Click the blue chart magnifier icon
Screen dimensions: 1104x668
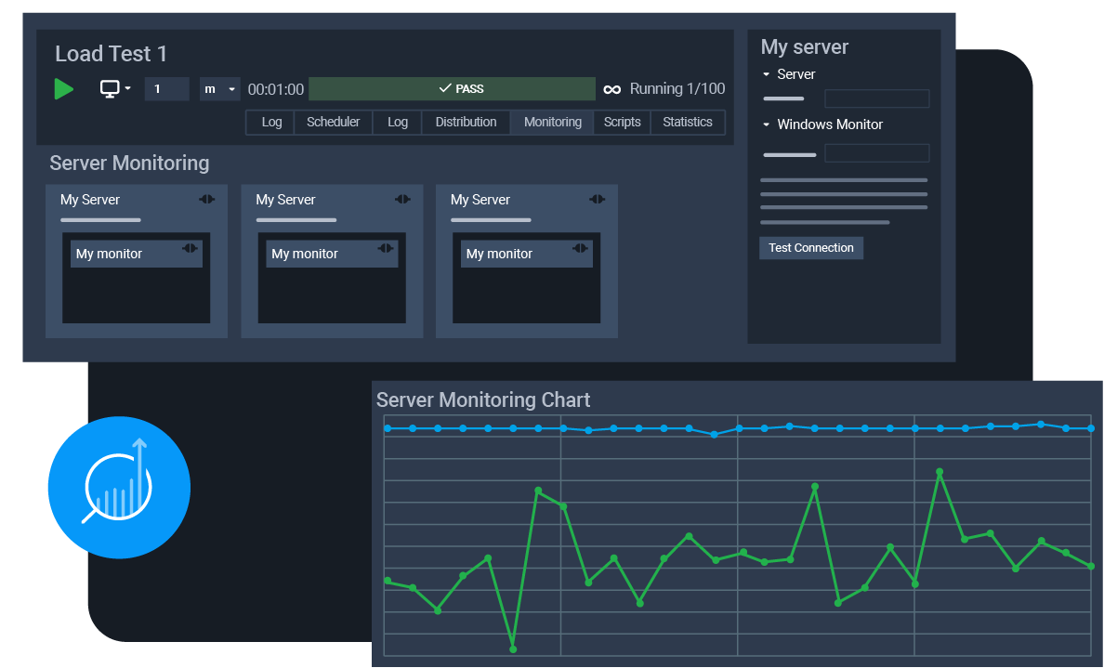coord(119,487)
